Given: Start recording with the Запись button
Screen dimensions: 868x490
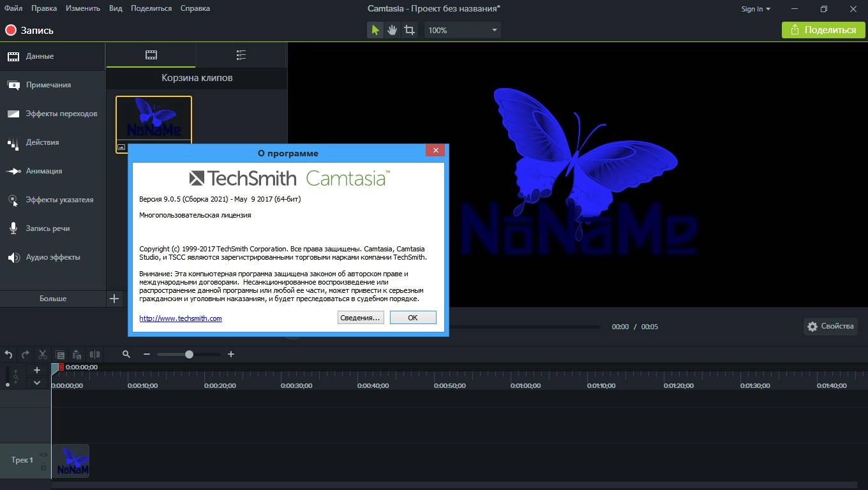Looking at the screenshot, I should pyautogui.click(x=29, y=30).
